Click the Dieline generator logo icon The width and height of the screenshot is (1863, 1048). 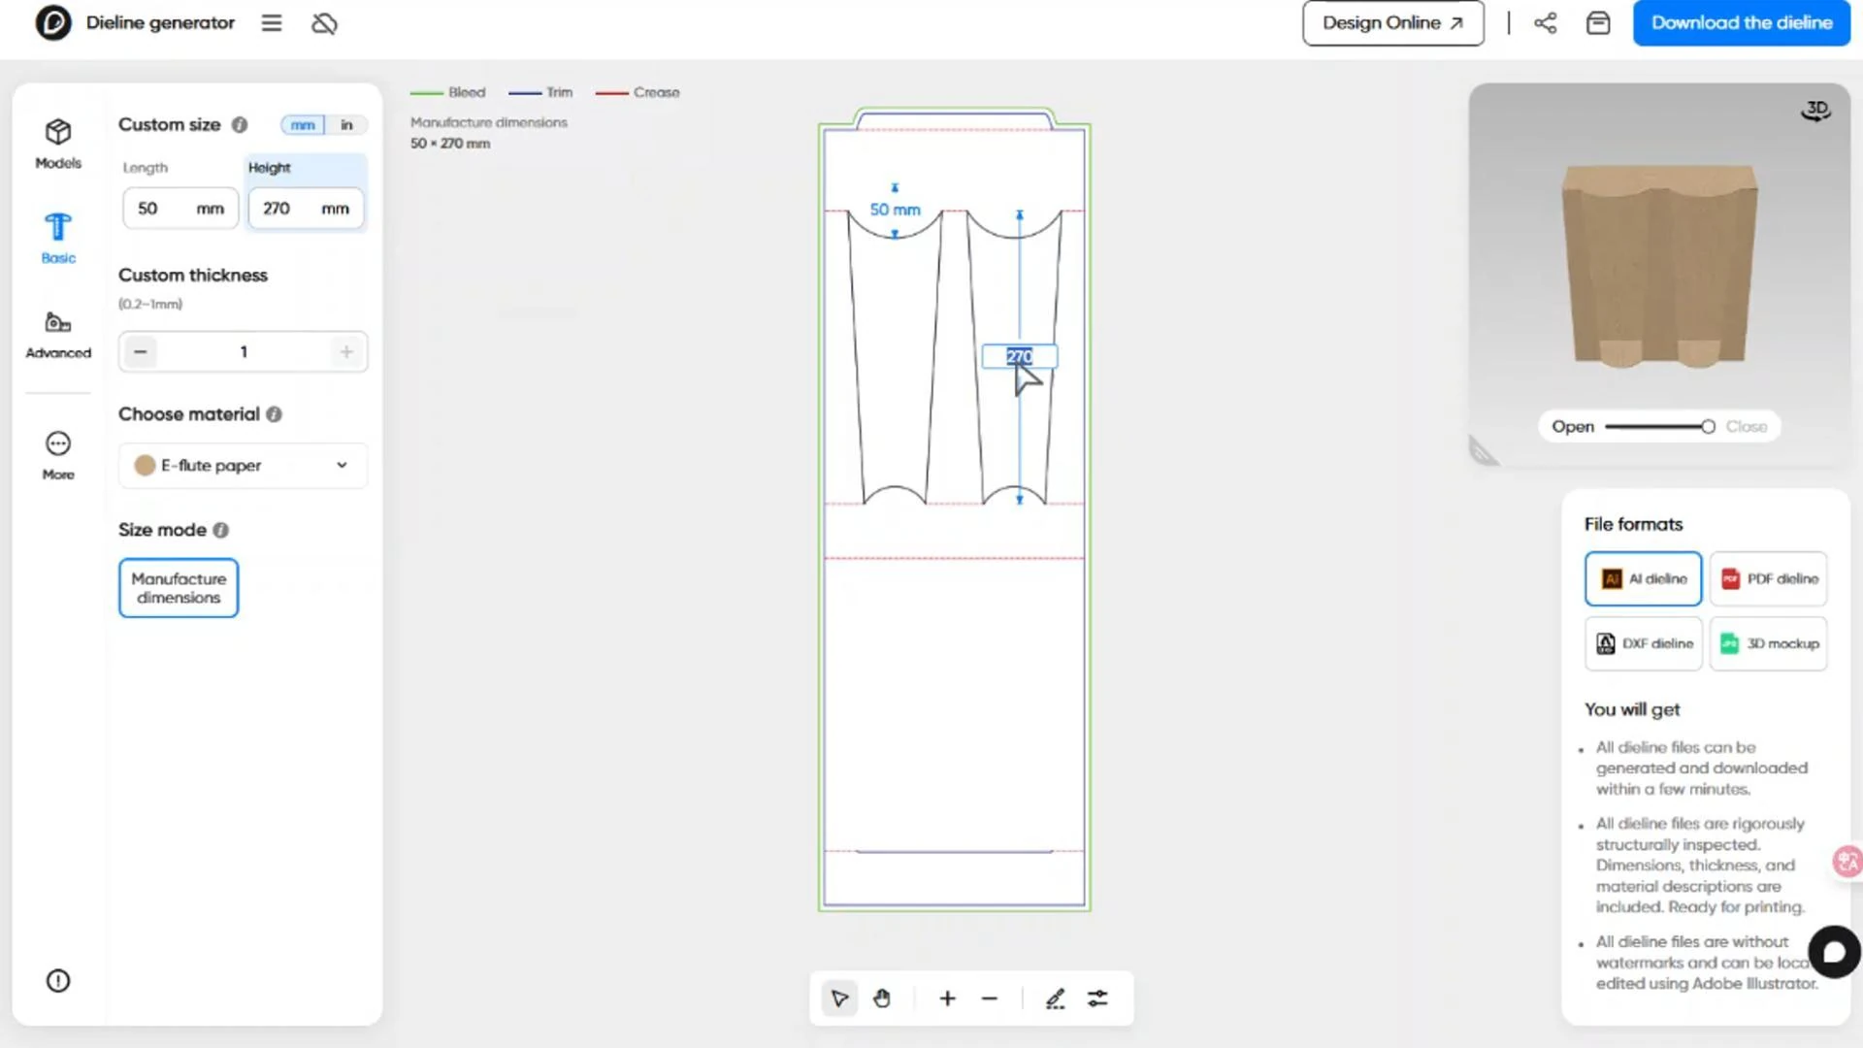pyautogui.click(x=53, y=22)
